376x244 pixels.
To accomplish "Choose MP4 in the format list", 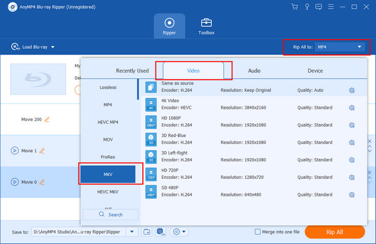I will 108,104.
